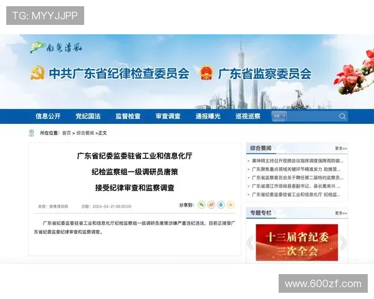Image resolution: width=374 pixels, height=299 pixels.
Task: Open 监督检查 menu
Action: tap(128, 116)
